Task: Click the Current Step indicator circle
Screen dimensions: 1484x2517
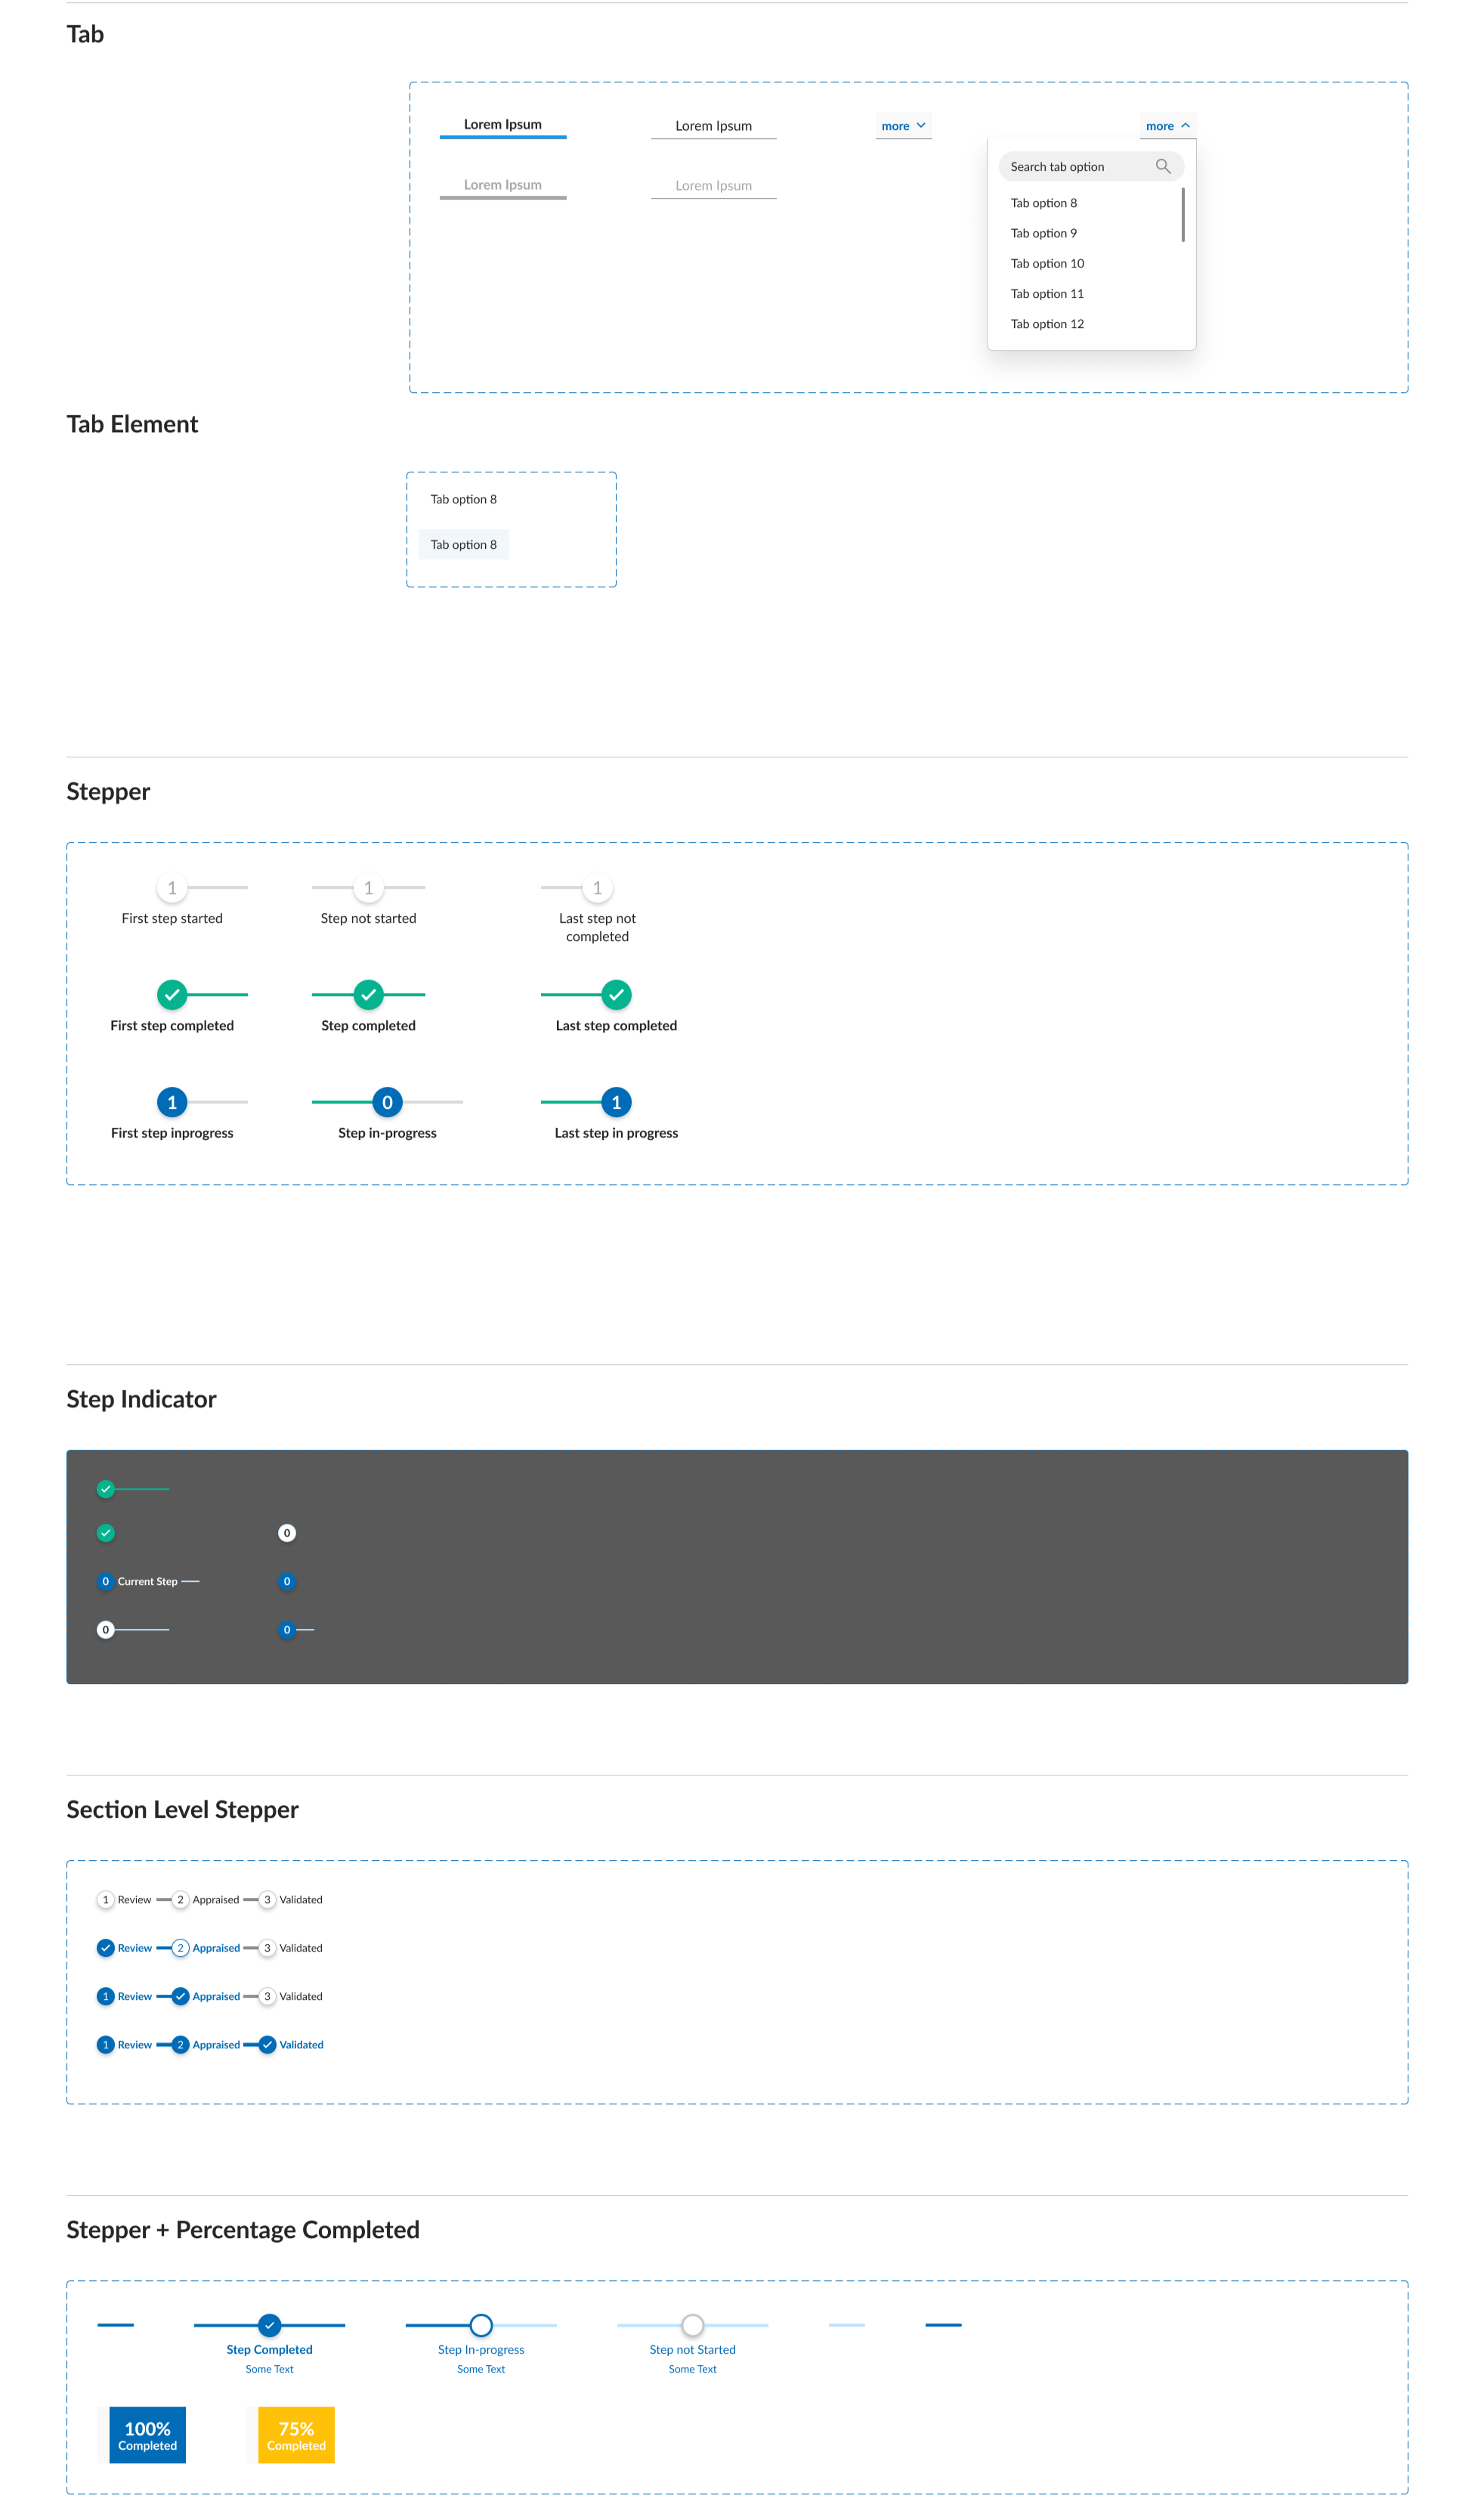Action: point(105,1581)
